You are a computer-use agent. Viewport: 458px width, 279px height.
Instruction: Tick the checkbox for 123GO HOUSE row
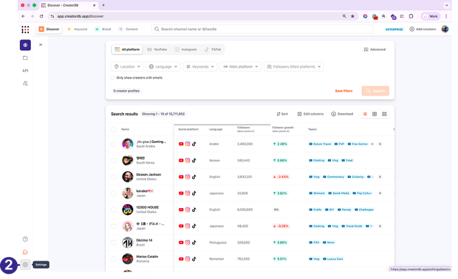(x=113, y=209)
